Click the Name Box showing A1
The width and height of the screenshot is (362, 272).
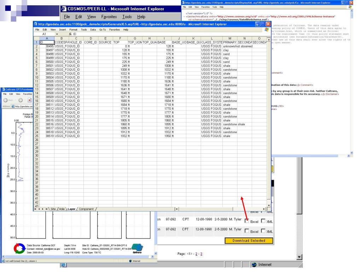[x=44, y=34]
